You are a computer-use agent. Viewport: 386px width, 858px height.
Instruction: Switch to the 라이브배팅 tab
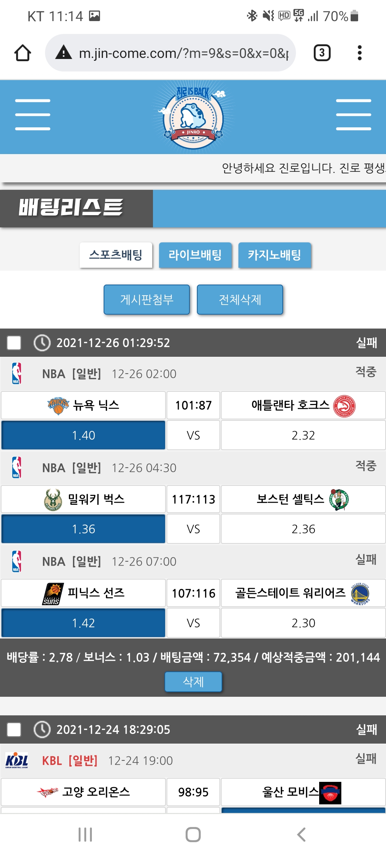point(195,255)
